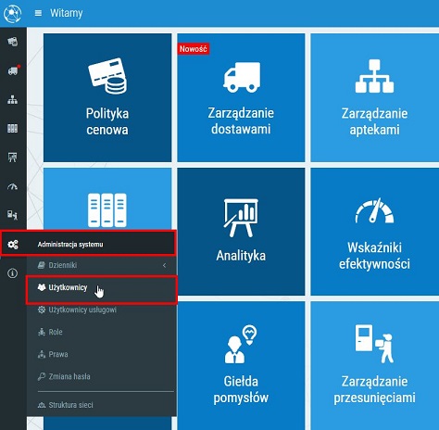Open the Analityka tile
This screenshot has height=430, width=439.
tap(241, 232)
